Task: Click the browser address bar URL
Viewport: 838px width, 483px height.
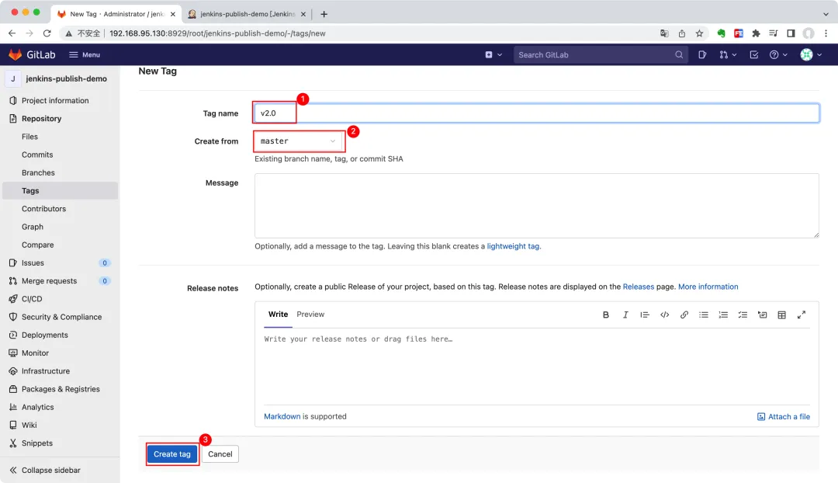Action: point(217,33)
